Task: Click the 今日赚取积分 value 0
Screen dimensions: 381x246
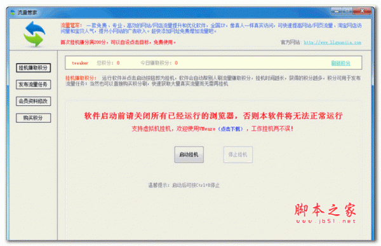Action: pos(176,63)
